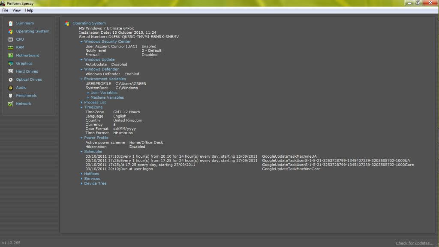Collapse the Environment Variables node

pos(81,79)
